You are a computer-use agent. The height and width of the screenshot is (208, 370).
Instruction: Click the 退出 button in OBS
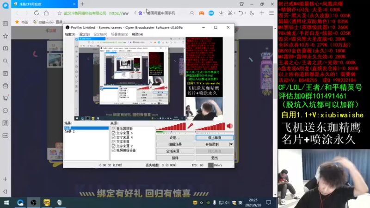click(x=215, y=158)
